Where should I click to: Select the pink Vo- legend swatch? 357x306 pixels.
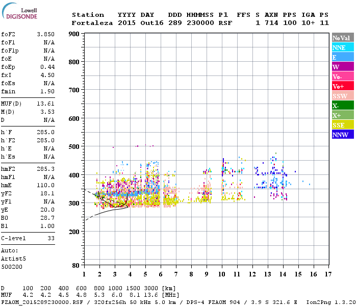coord(343,76)
